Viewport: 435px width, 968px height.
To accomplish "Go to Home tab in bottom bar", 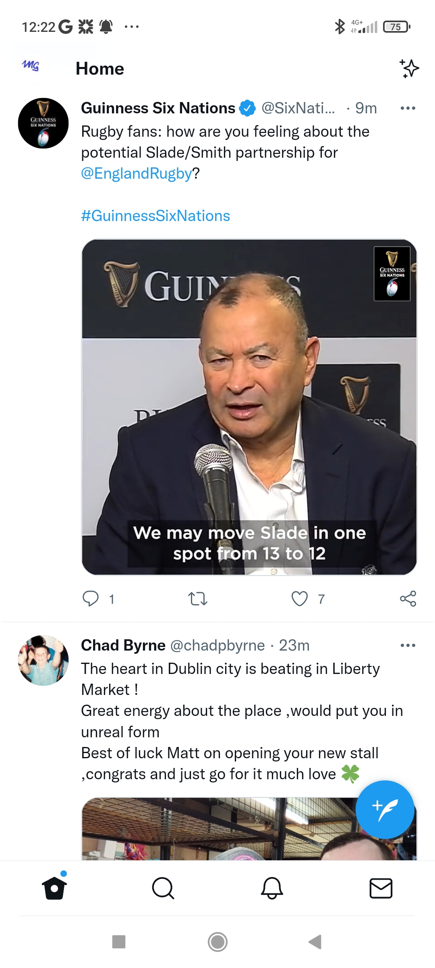I will [54, 888].
